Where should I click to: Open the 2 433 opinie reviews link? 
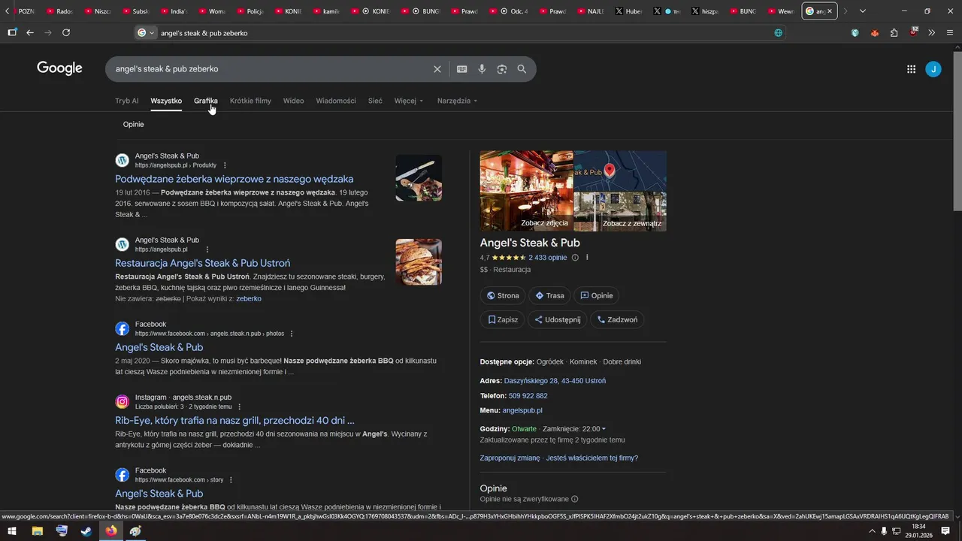547,258
